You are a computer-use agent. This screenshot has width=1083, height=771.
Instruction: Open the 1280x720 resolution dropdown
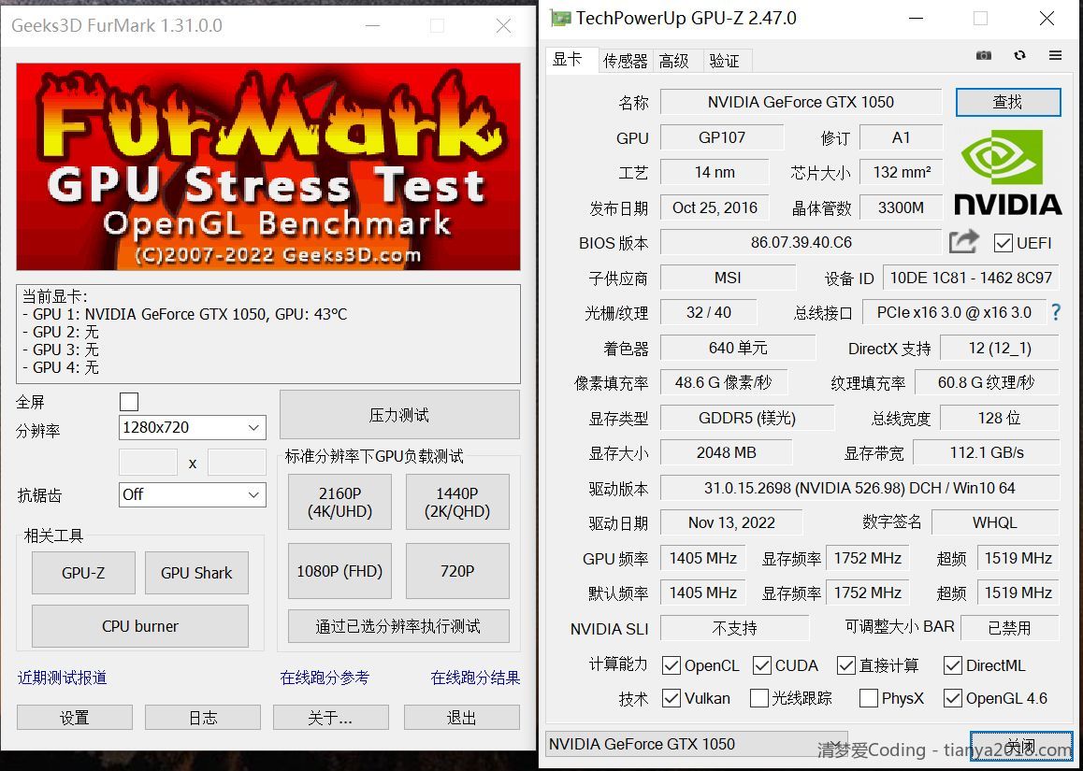coord(192,427)
